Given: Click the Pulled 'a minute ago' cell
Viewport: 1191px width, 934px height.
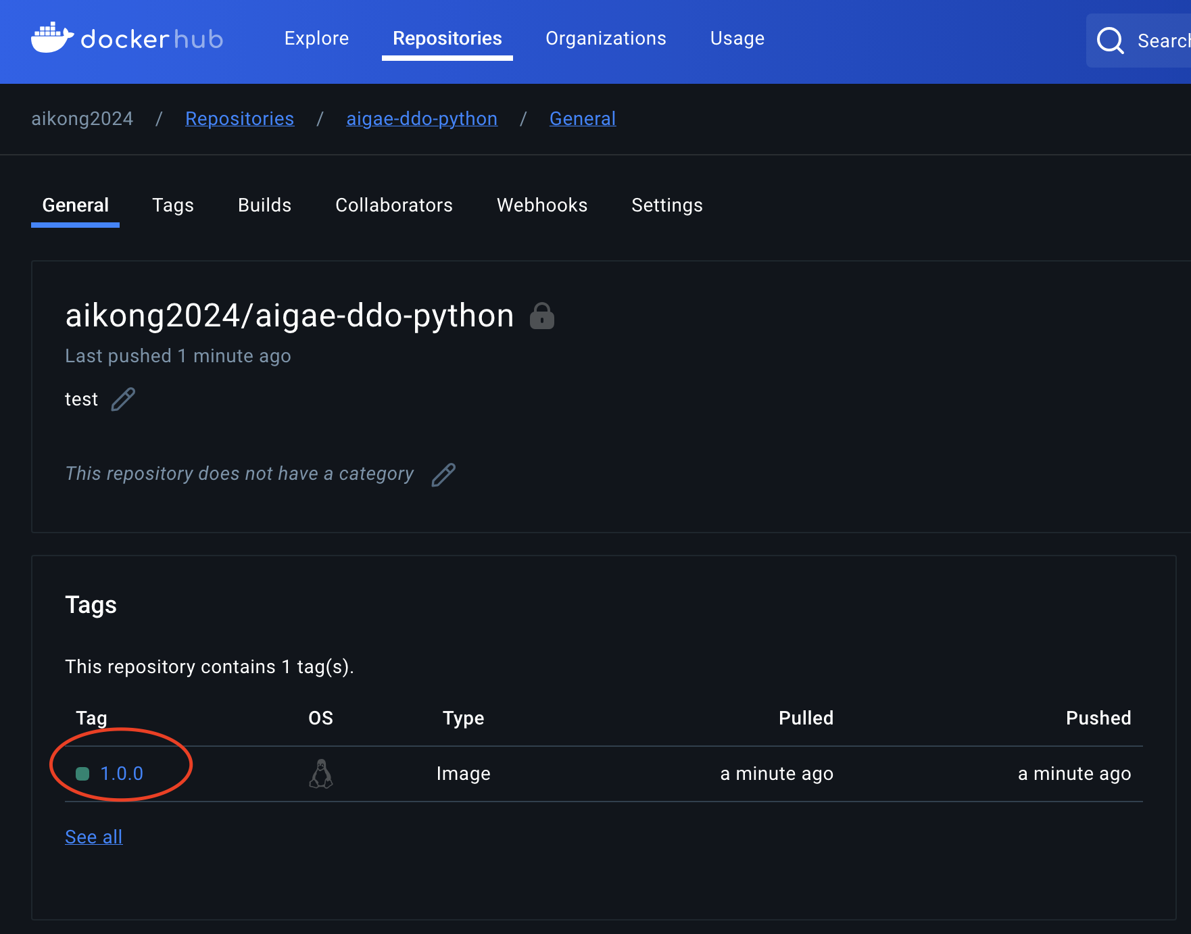Looking at the screenshot, I should point(777,774).
